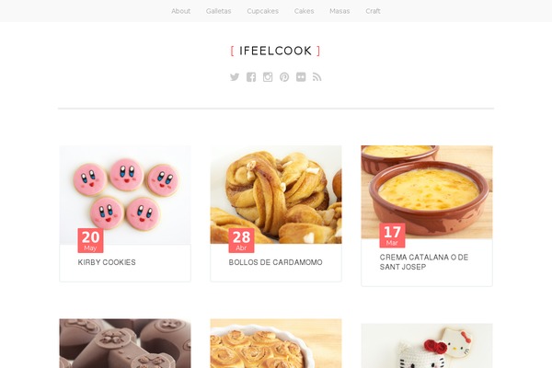Subscribe via the RSS feed icon
Image resolution: width=552 pixels, height=368 pixels.
click(316, 77)
